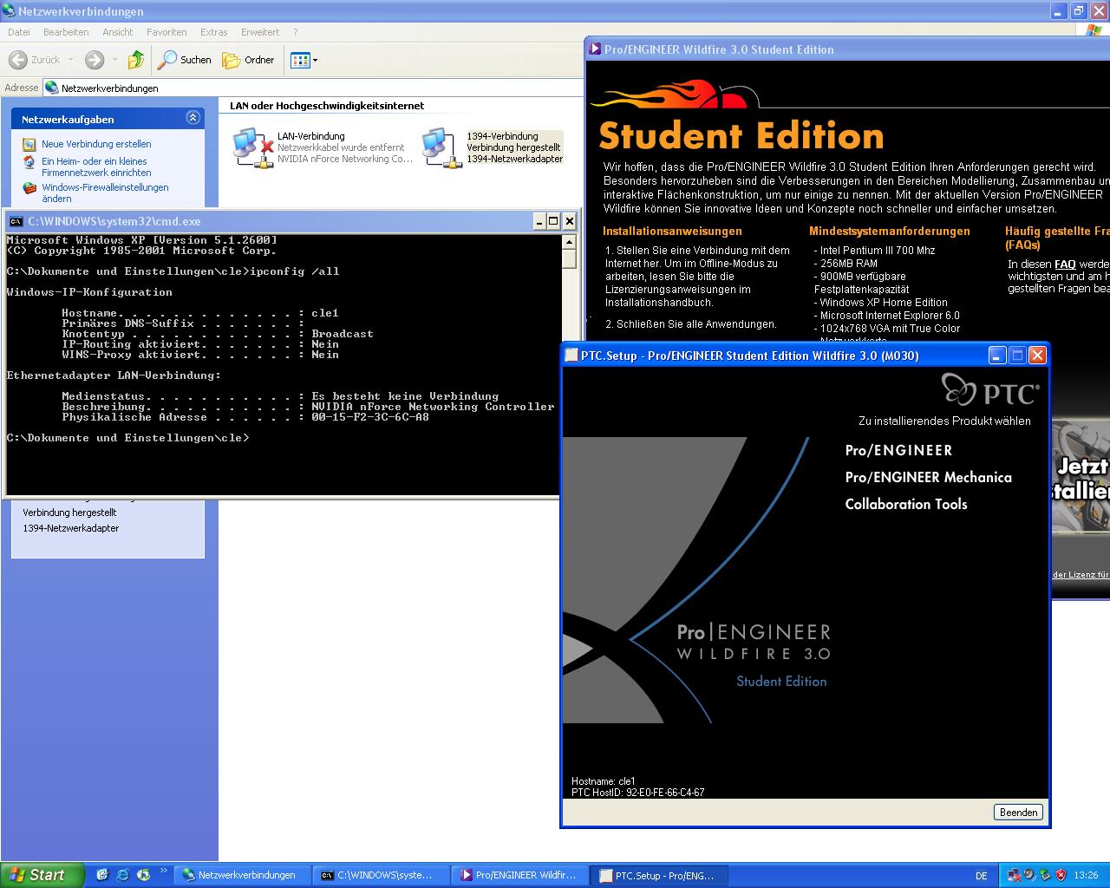Viewport: 1110px width, 888px height.
Task: Click the Adresse field showing Netzwerkverbindungen
Action: pos(312,88)
